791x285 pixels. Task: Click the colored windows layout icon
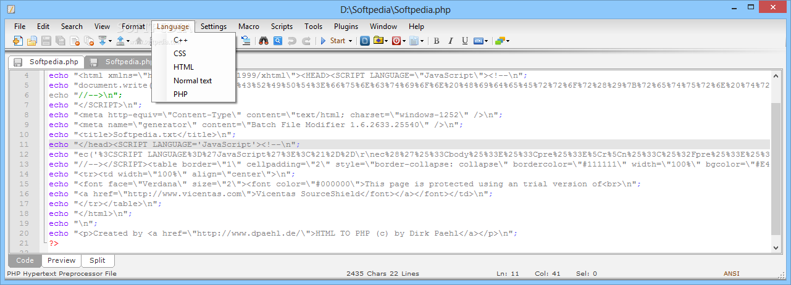(x=501, y=41)
